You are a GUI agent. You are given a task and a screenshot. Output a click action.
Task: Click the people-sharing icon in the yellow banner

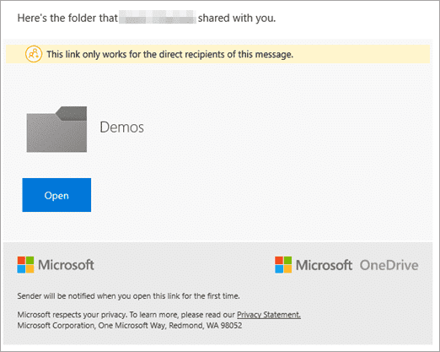point(34,54)
